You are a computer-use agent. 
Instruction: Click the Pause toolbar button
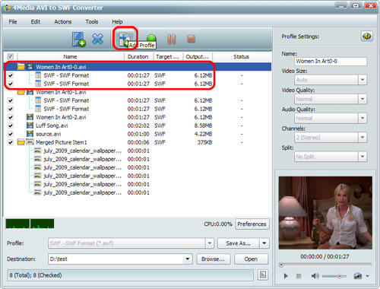(172, 39)
